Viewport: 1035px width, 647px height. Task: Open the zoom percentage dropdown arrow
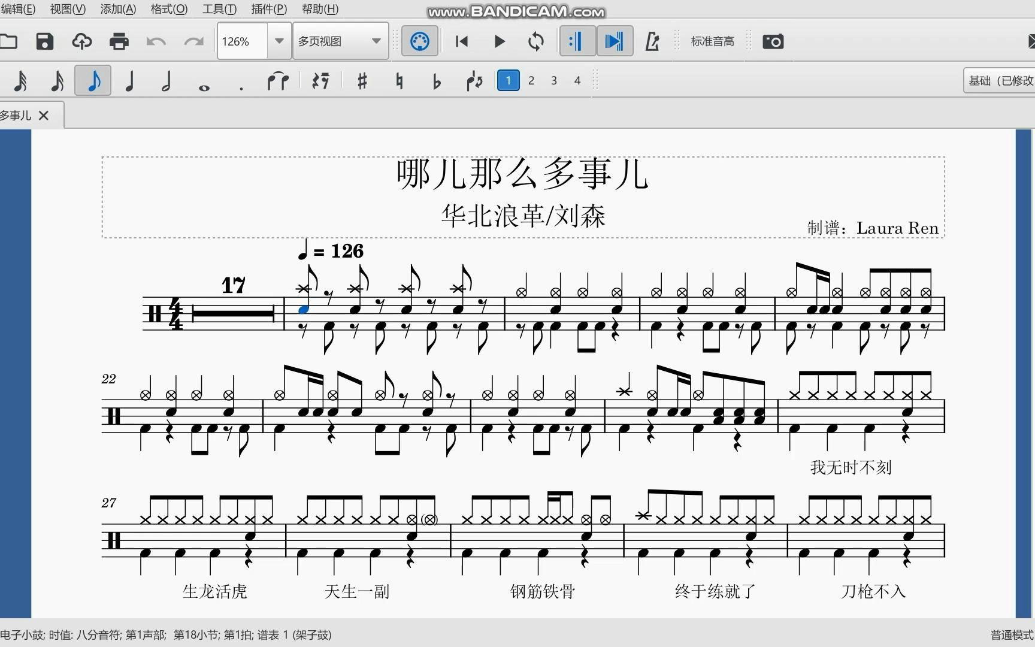click(x=279, y=41)
